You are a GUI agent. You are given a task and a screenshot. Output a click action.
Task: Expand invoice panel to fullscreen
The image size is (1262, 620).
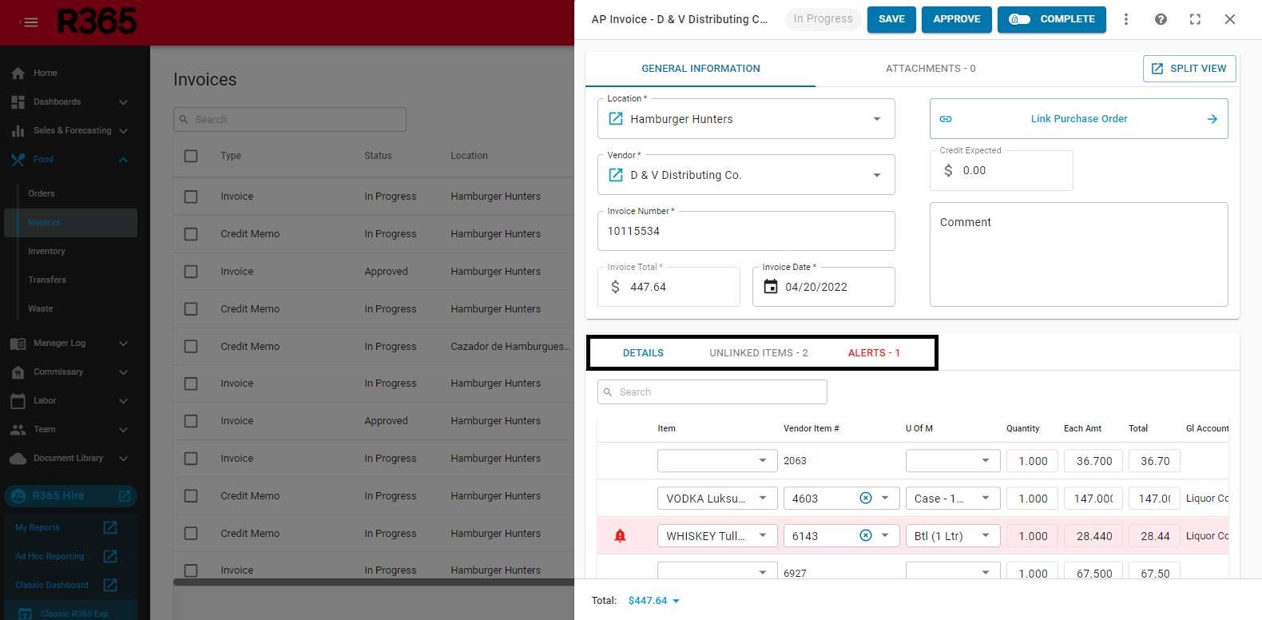(1195, 19)
